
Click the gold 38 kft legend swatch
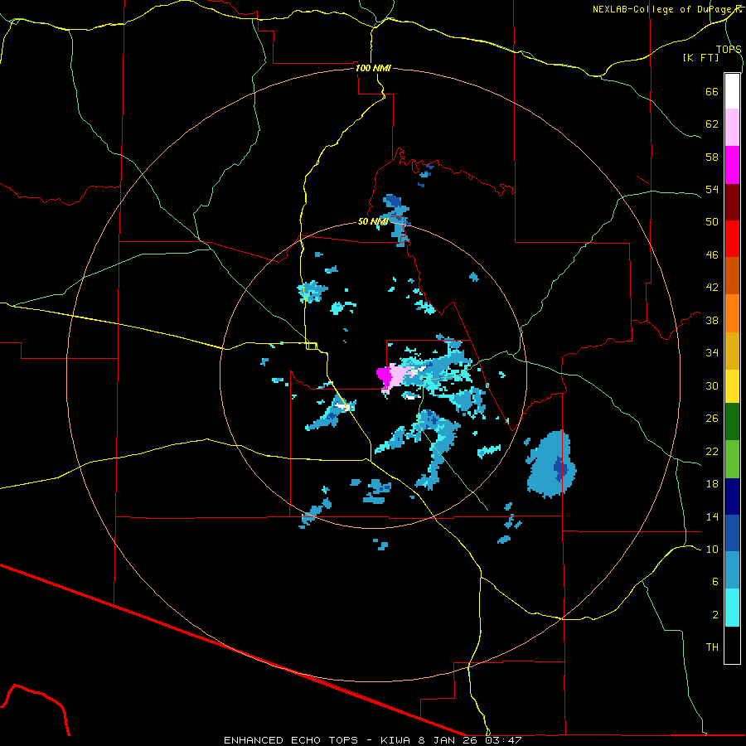click(732, 351)
